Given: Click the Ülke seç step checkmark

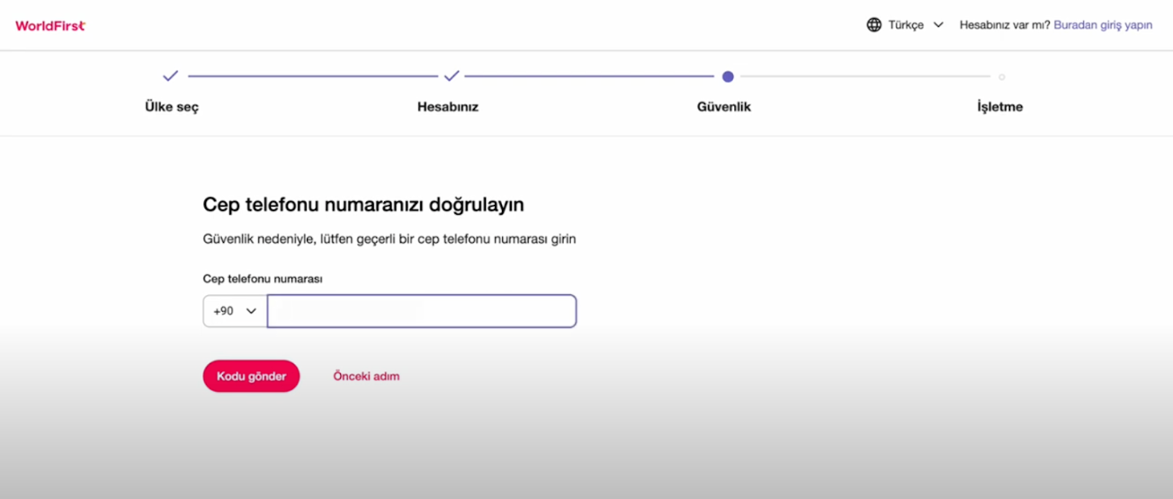Looking at the screenshot, I should pyautogui.click(x=171, y=76).
